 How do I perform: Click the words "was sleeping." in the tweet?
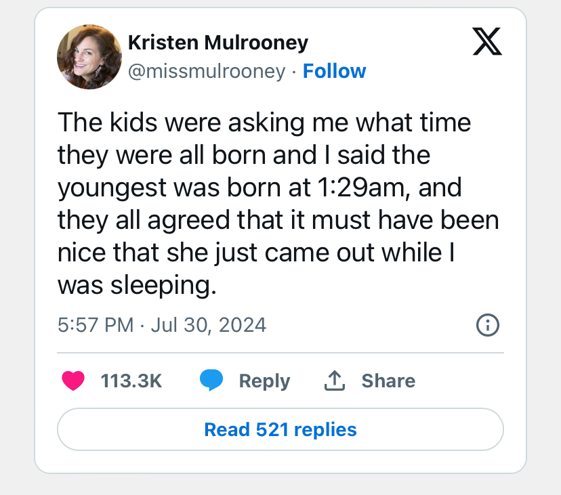point(137,285)
